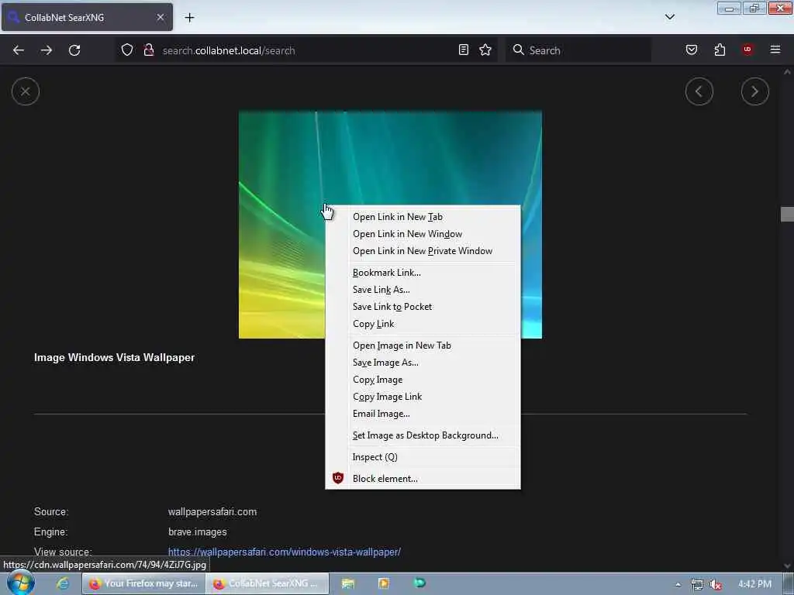Switch to 'Your Firefox may star...' taskbar window
Image resolution: width=794 pixels, height=595 pixels.
coord(143,583)
